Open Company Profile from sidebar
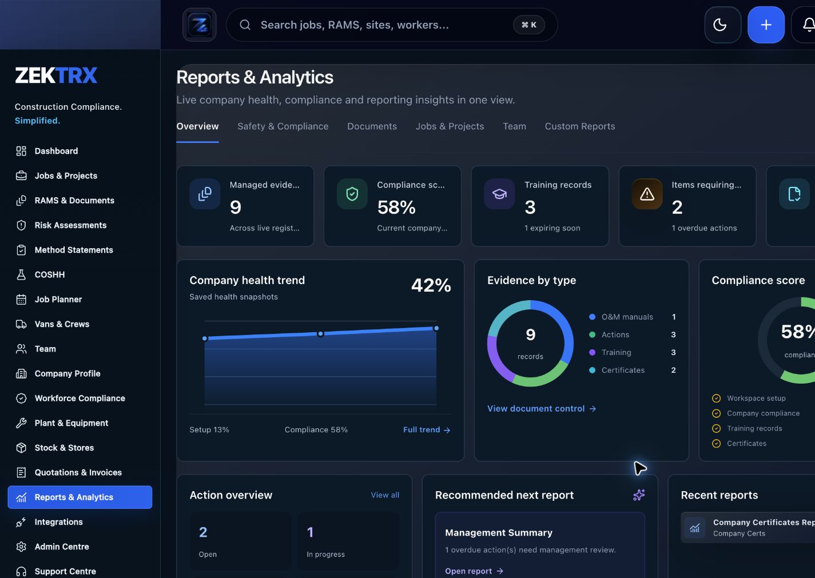This screenshot has height=578, width=815. (80, 373)
